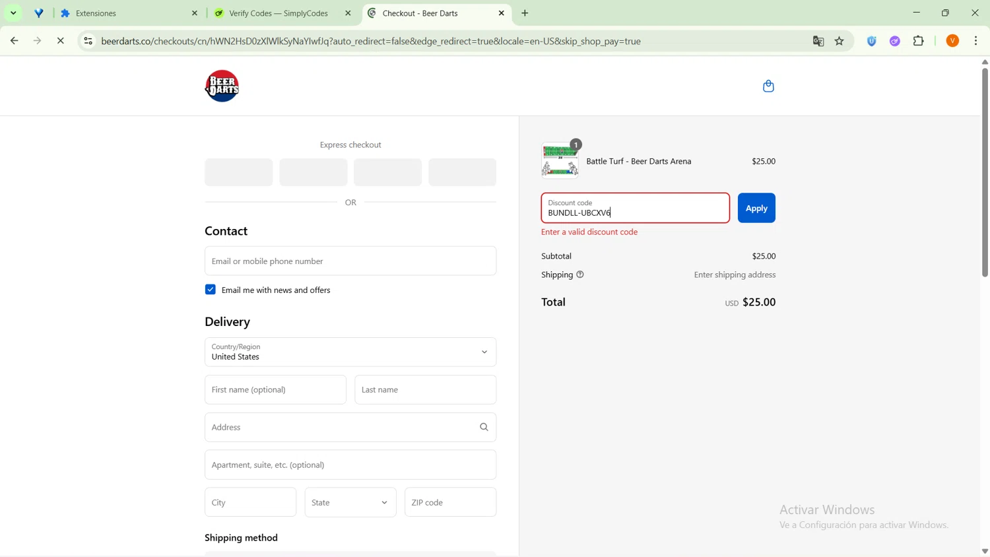Screen dimensions: 990x557
Task: Focus the City field
Action: 250,502
